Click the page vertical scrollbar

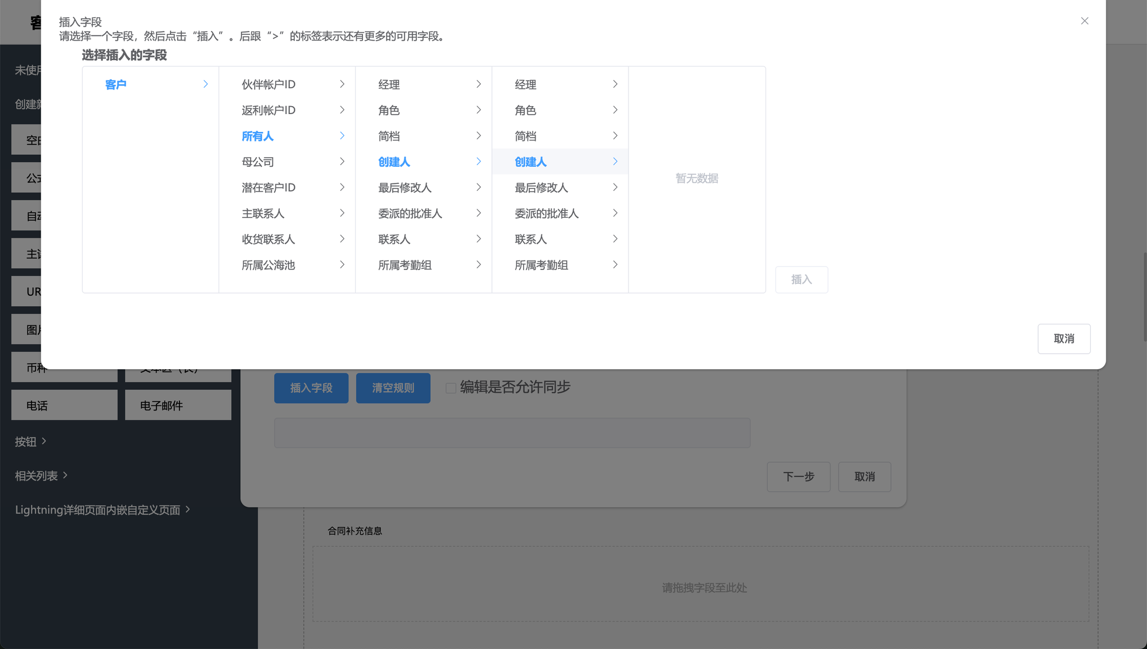pyautogui.click(x=1144, y=296)
